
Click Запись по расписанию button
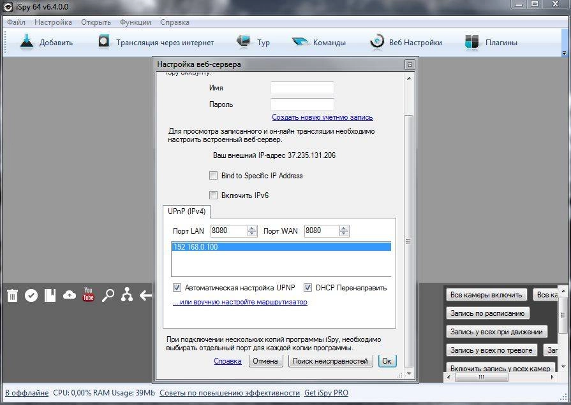pyautogui.click(x=487, y=313)
